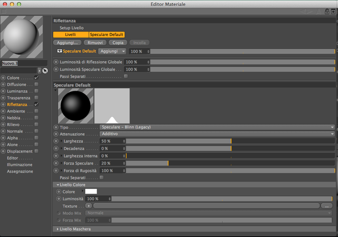Open the Tipo dropdown showing Blinn (Legacy)
Viewport: 338px width, 237px height.
click(217, 127)
